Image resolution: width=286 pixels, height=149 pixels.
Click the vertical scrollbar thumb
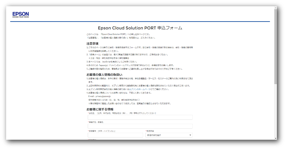[x=276, y=45]
